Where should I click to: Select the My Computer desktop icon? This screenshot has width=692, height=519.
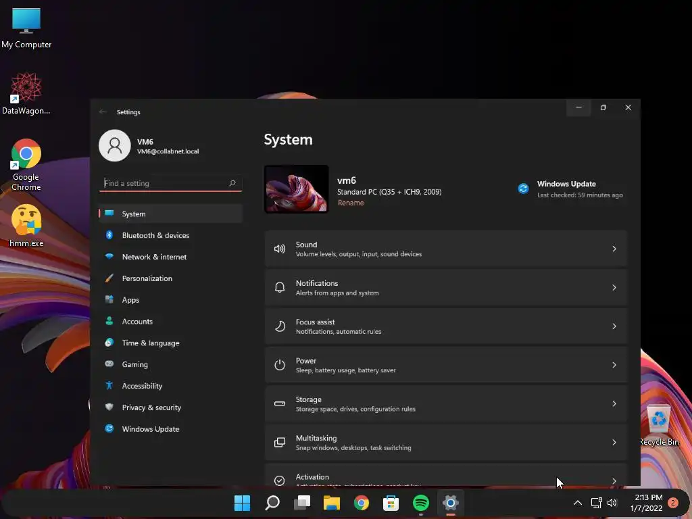click(x=26, y=28)
